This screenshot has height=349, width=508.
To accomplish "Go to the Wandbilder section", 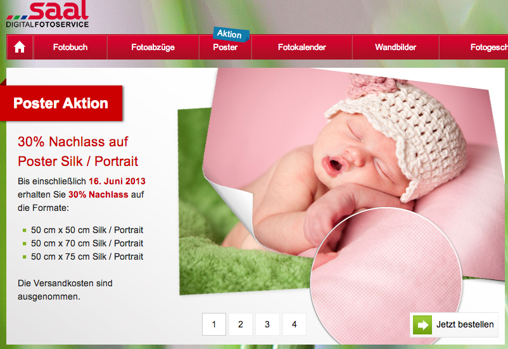I will point(396,48).
